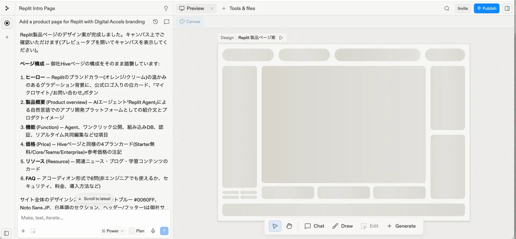Click the Generate button

402,226
